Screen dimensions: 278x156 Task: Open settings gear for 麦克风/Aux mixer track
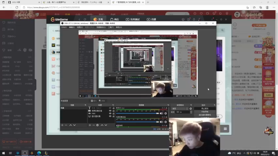coord(166,113)
